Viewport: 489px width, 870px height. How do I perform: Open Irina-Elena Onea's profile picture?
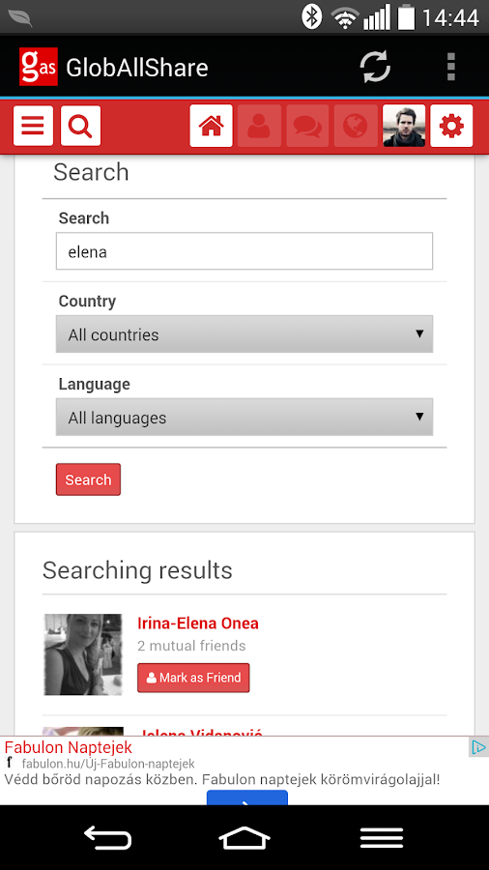pyautogui.click(x=83, y=654)
